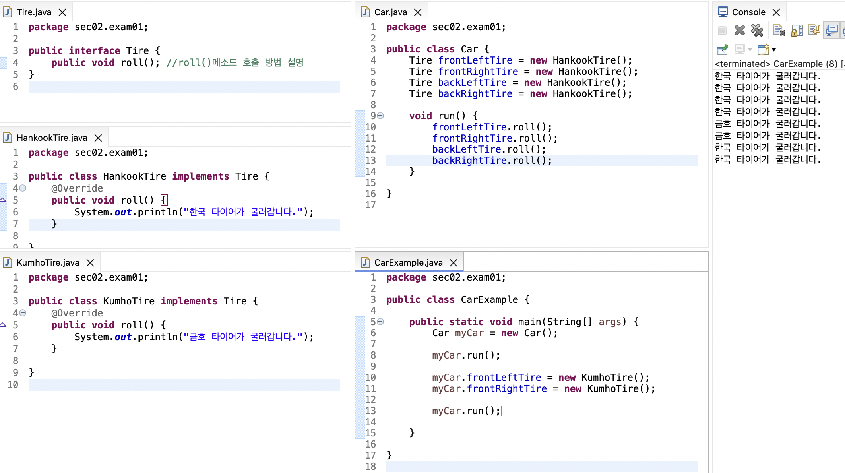Click empty line 6 in Tire.java editor
The width and height of the screenshot is (845, 473).
pos(184,86)
